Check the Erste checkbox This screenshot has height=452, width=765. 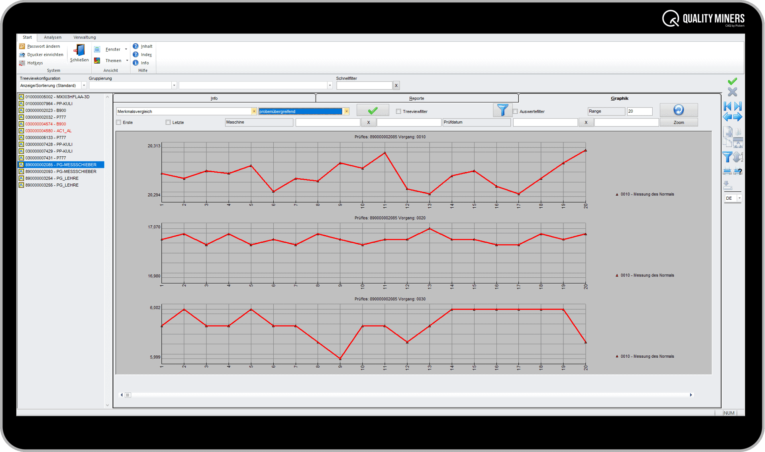pyautogui.click(x=118, y=122)
